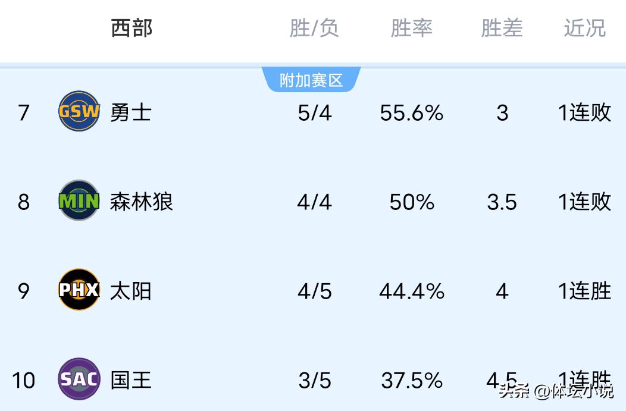Click the 头条 @体坛小说 watermark
626x411 pixels.
556,391
